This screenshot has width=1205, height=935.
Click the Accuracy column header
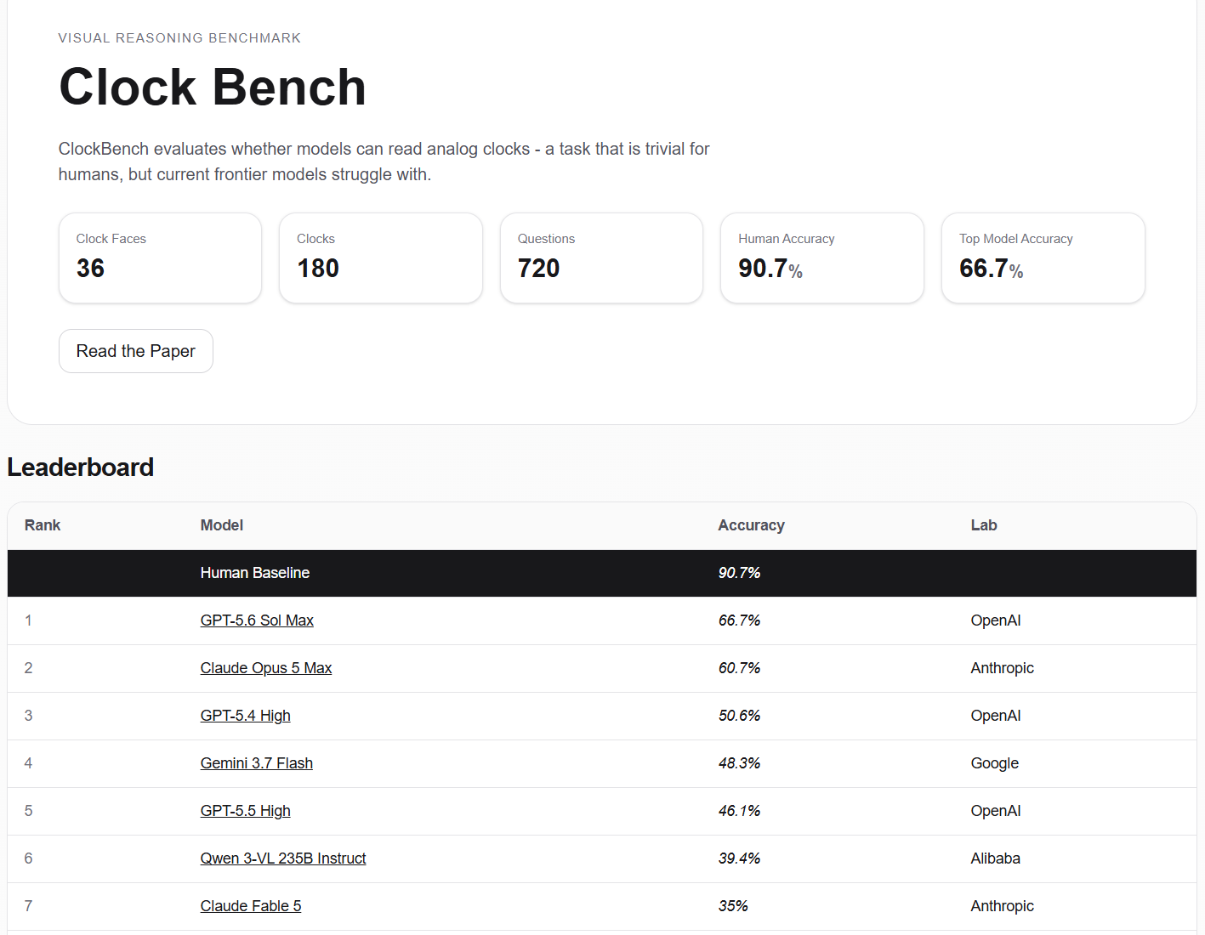click(752, 525)
